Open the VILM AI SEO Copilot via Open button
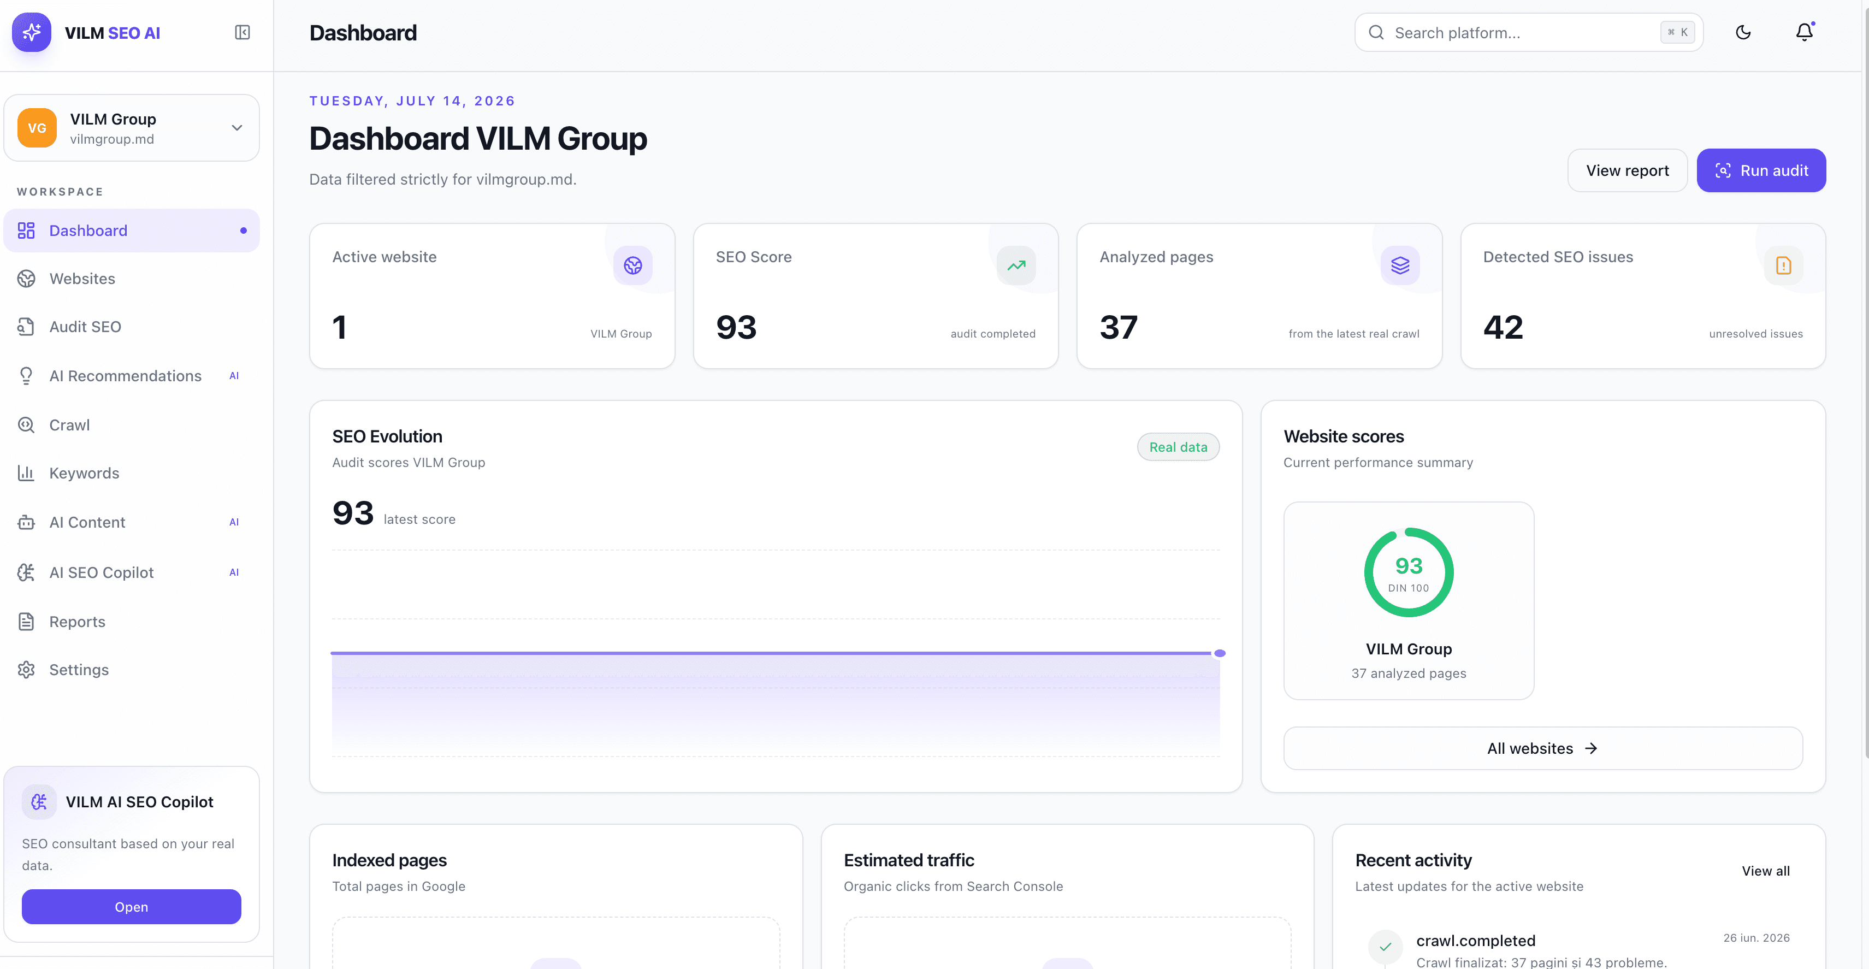Viewport: 1869px width, 969px height. [x=131, y=907]
